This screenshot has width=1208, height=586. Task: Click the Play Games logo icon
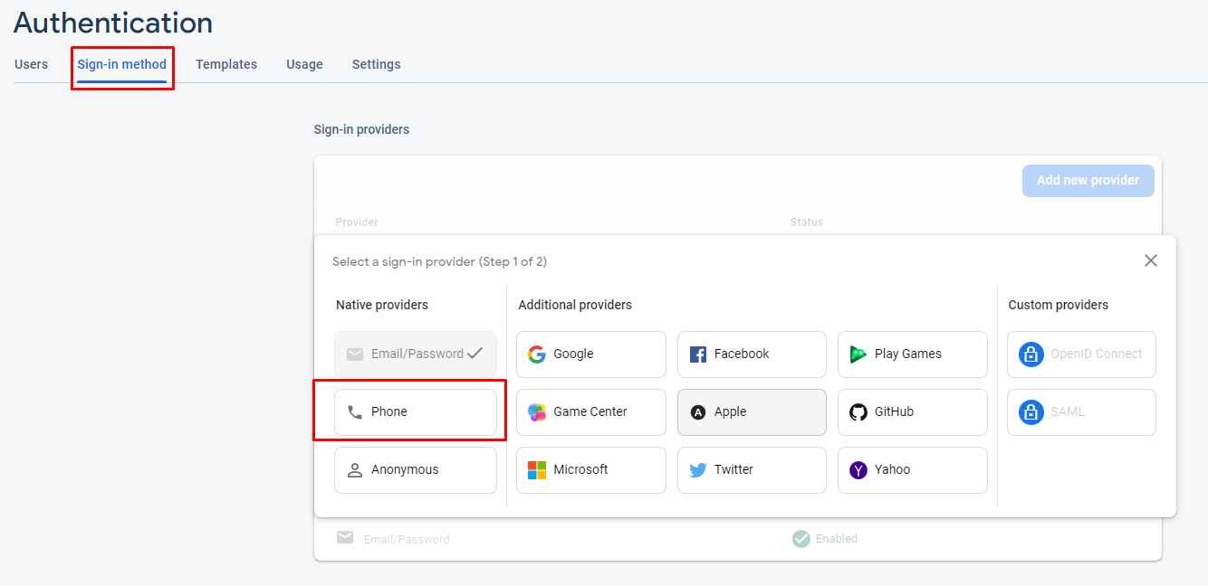tap(858, 354)
